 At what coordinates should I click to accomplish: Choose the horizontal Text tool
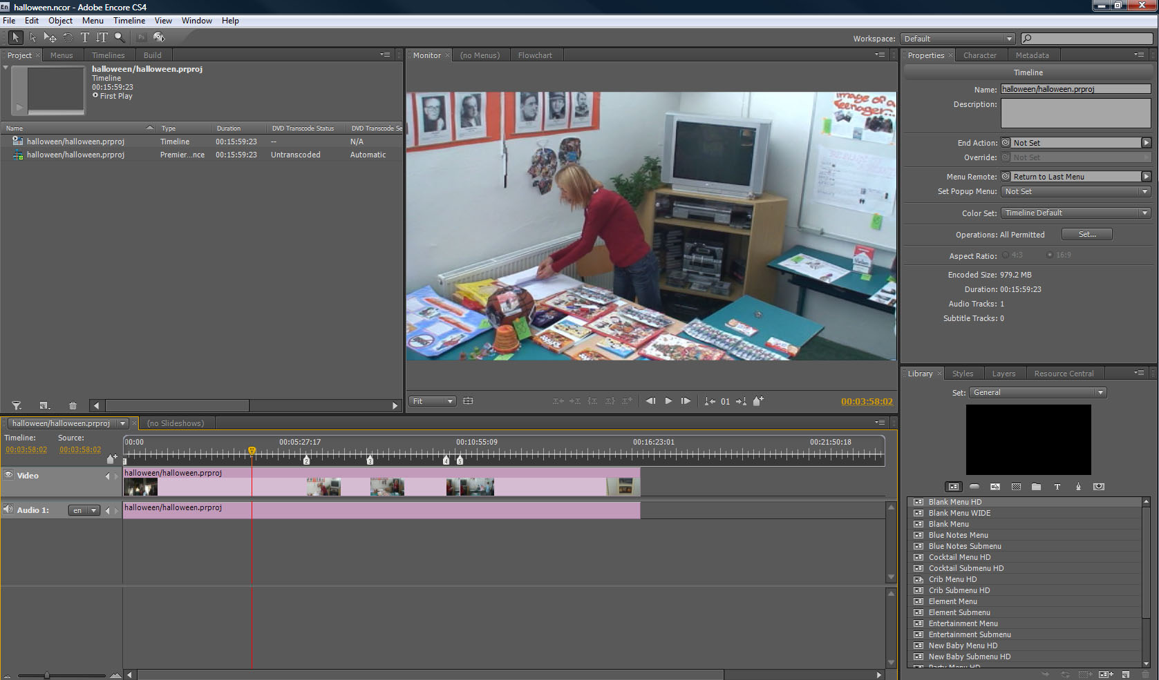click(85, 38)
